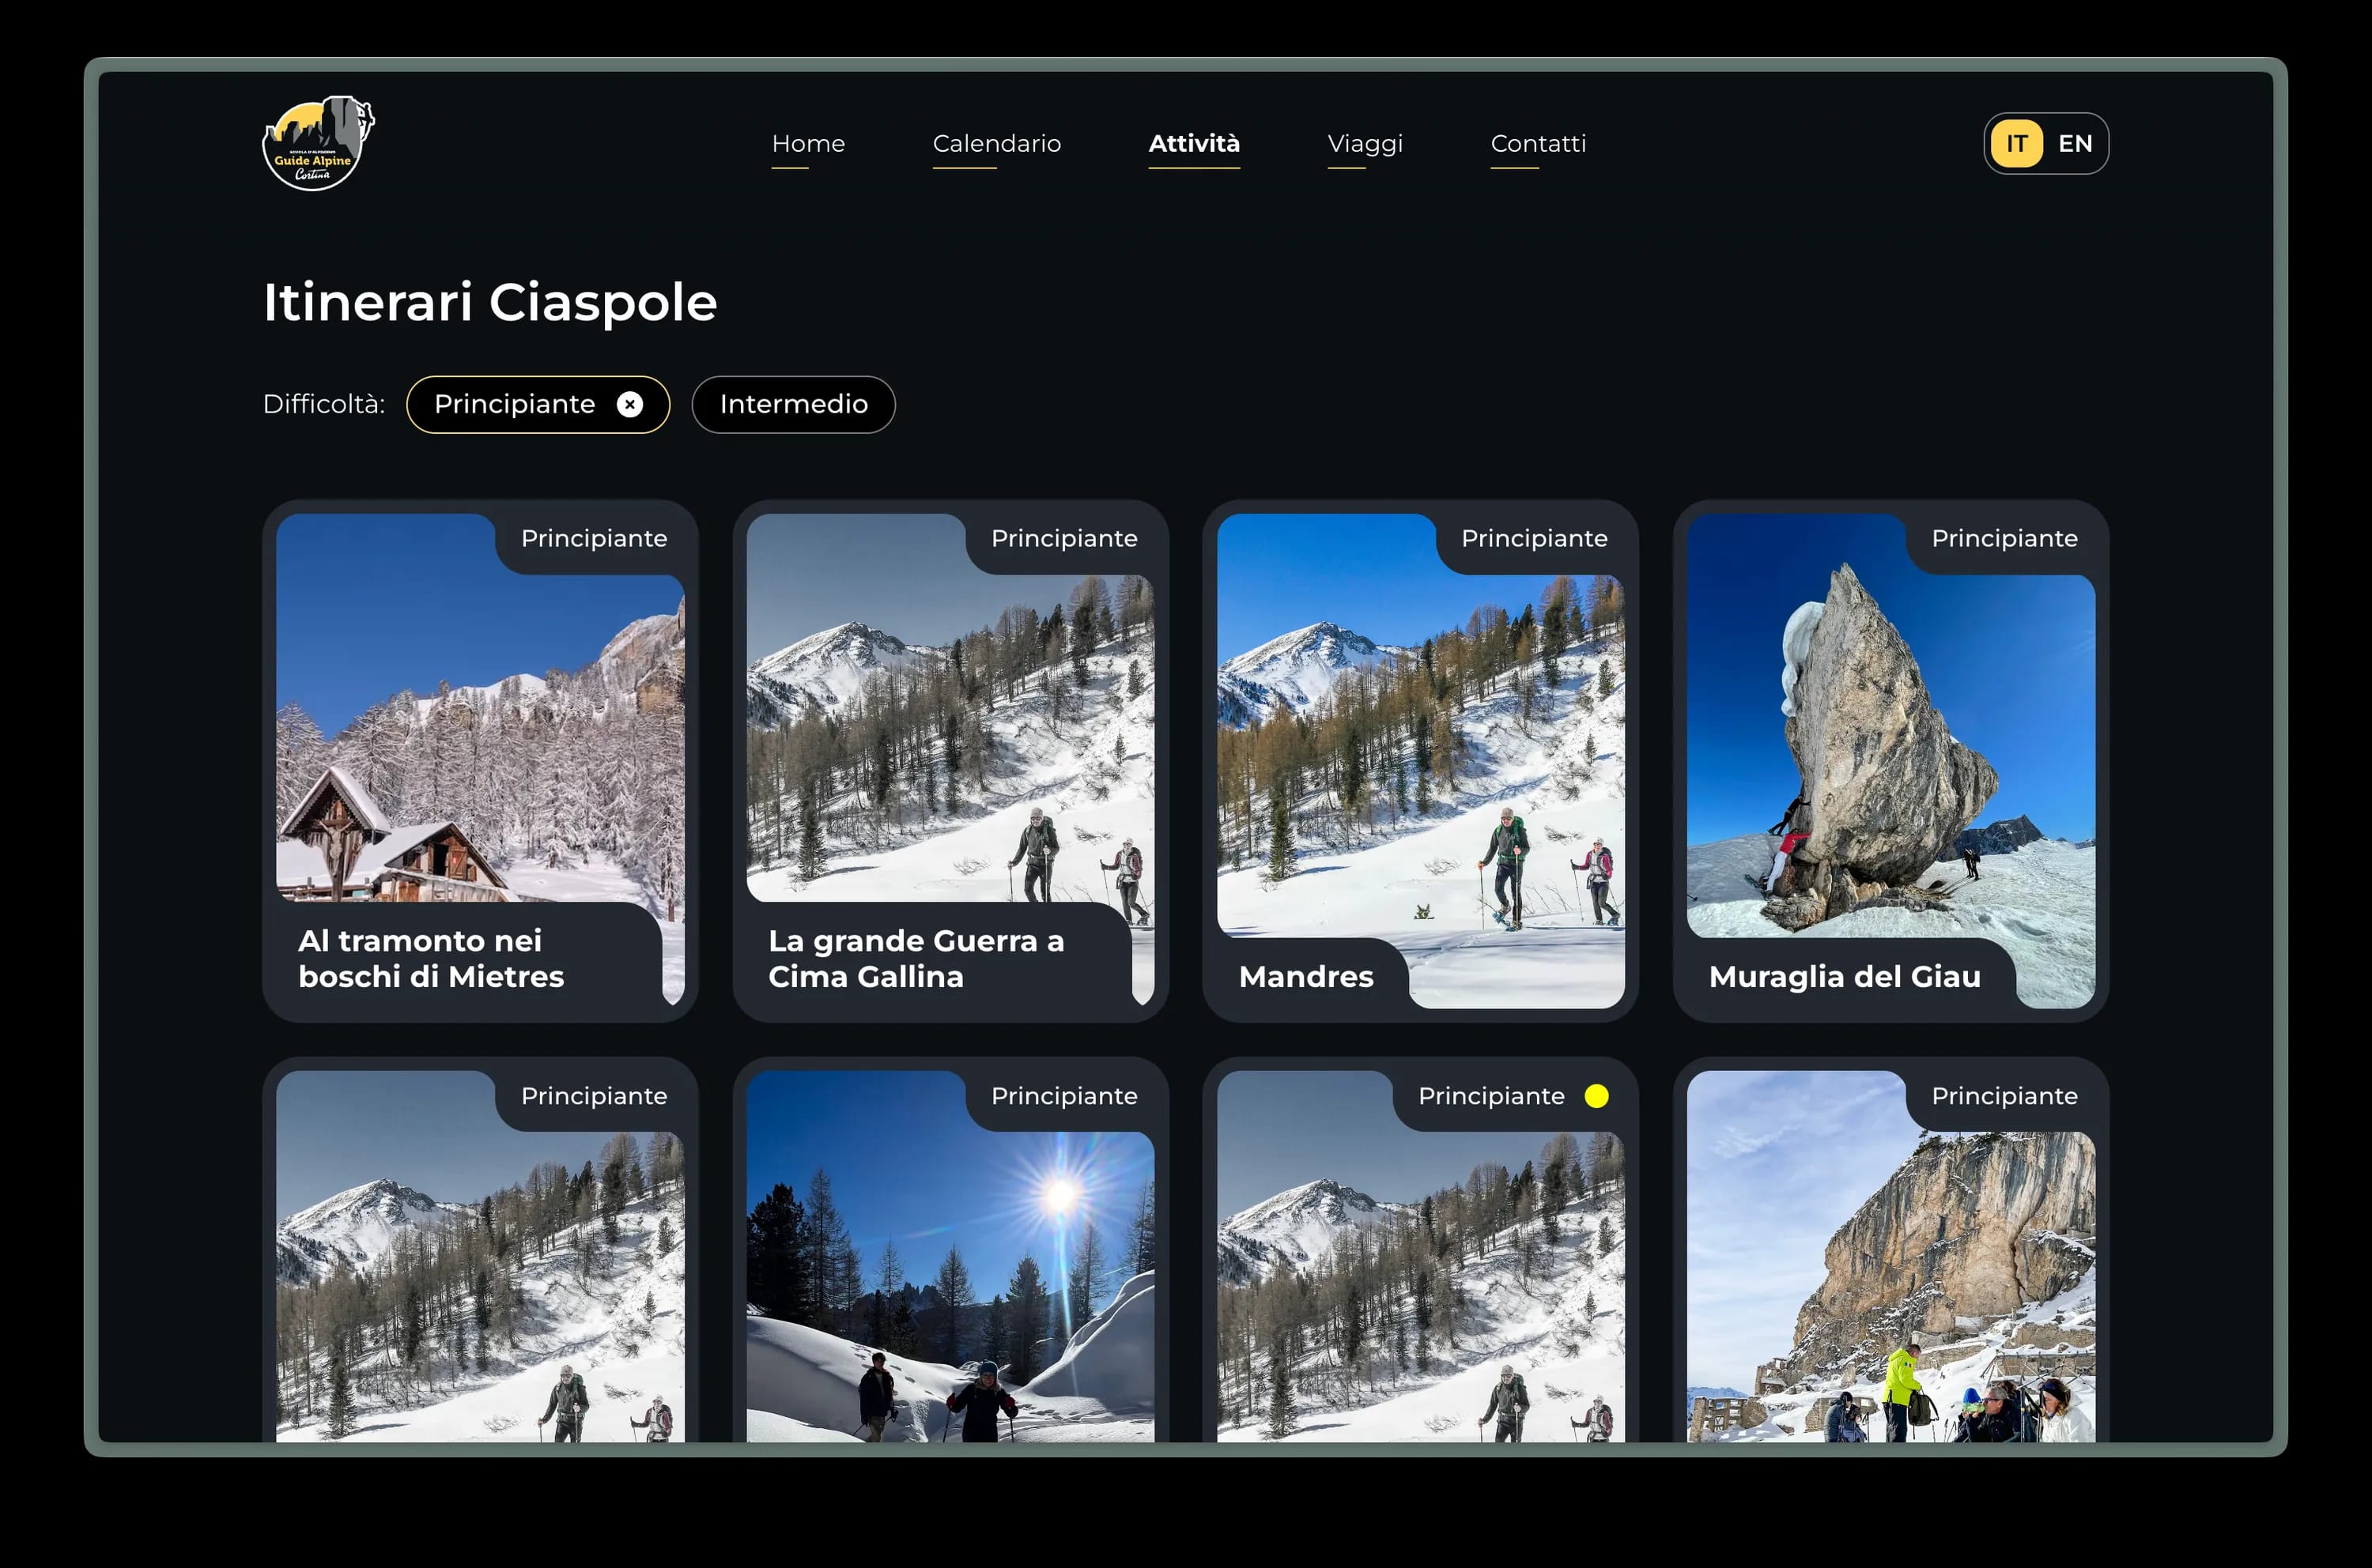Screen dimensions: 2372x1568
Task: Click the Guide Alpine Cortina logo
Action: click(317, 143)
